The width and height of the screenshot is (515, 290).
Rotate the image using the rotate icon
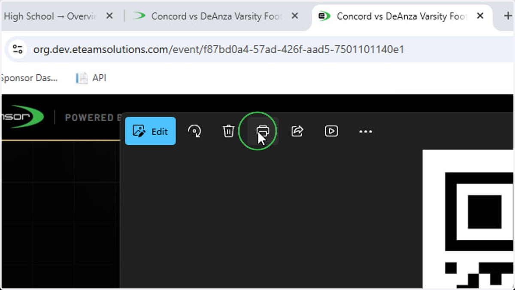click(x=195, y=131)
